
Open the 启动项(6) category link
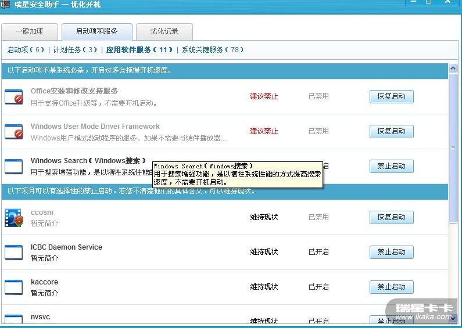click(26, 50)
